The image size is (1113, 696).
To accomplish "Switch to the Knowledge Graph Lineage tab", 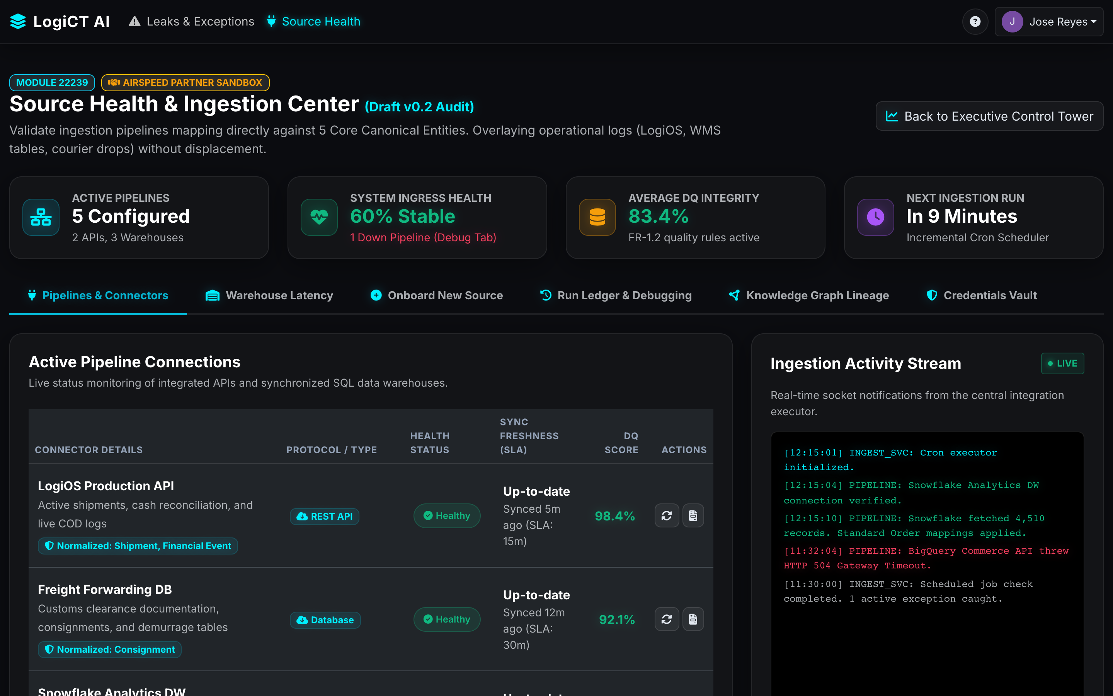I will coord(809,295).
